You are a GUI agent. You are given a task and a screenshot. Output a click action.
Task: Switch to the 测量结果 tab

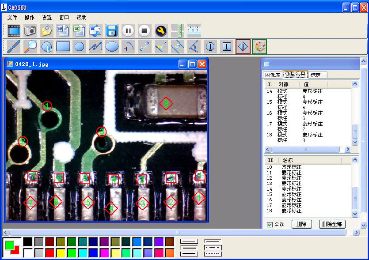295,74
